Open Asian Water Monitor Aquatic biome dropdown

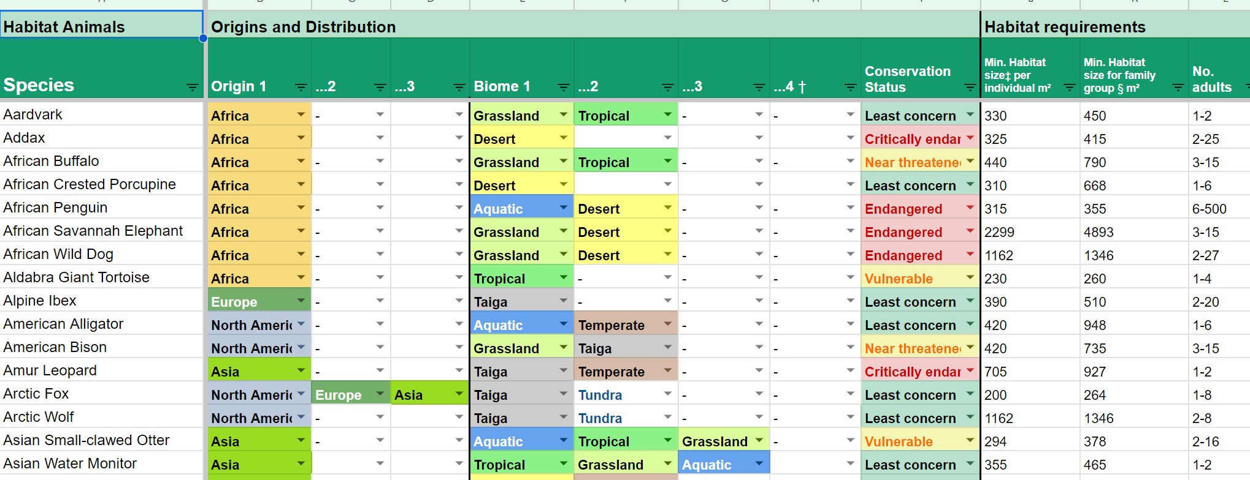pos(759,463)
